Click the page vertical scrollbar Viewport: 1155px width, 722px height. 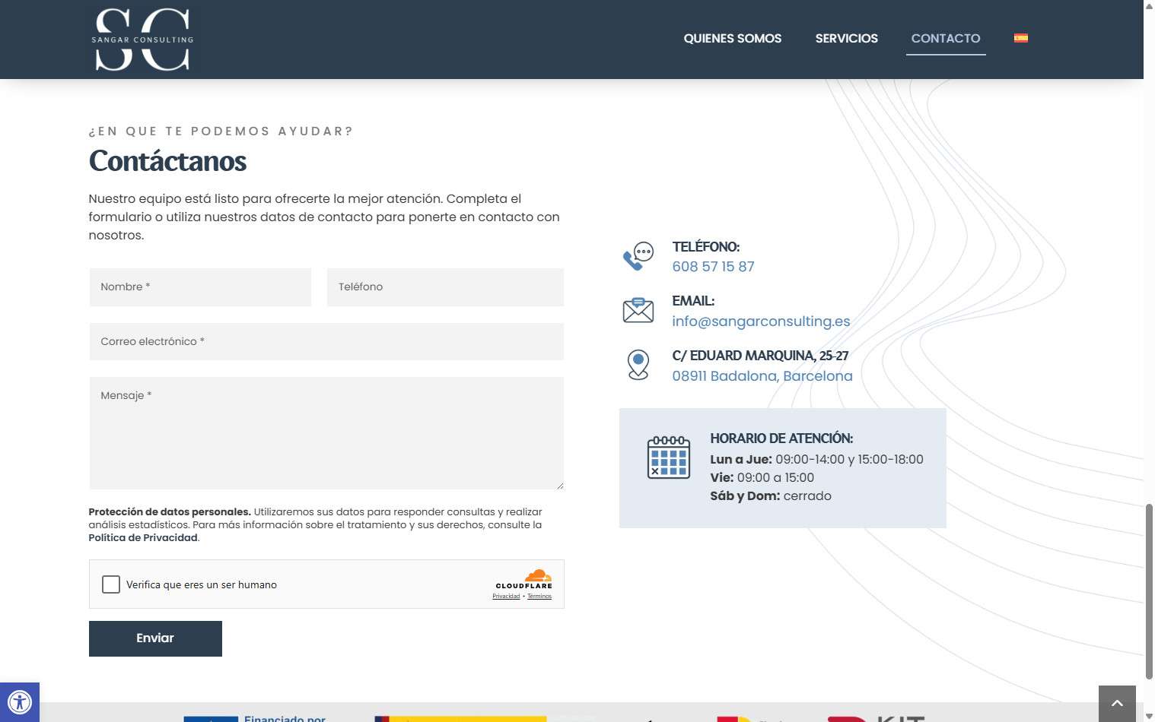1149,590
